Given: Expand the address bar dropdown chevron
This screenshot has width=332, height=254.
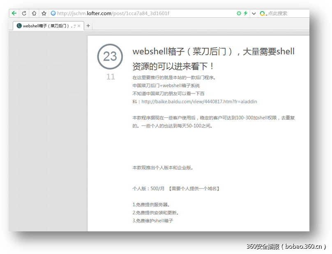Looking at the screenshot, I should (x=253, y=13).
